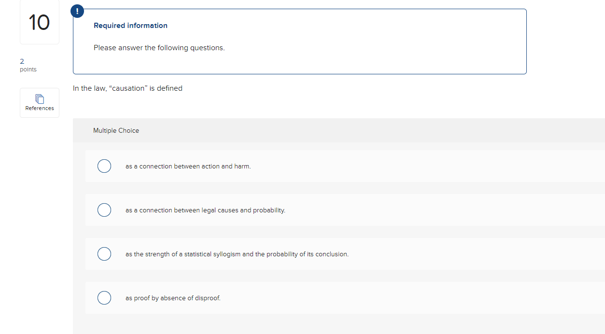Open the References copy icon
The image size is (605, 334).
(x=40, y=98)
